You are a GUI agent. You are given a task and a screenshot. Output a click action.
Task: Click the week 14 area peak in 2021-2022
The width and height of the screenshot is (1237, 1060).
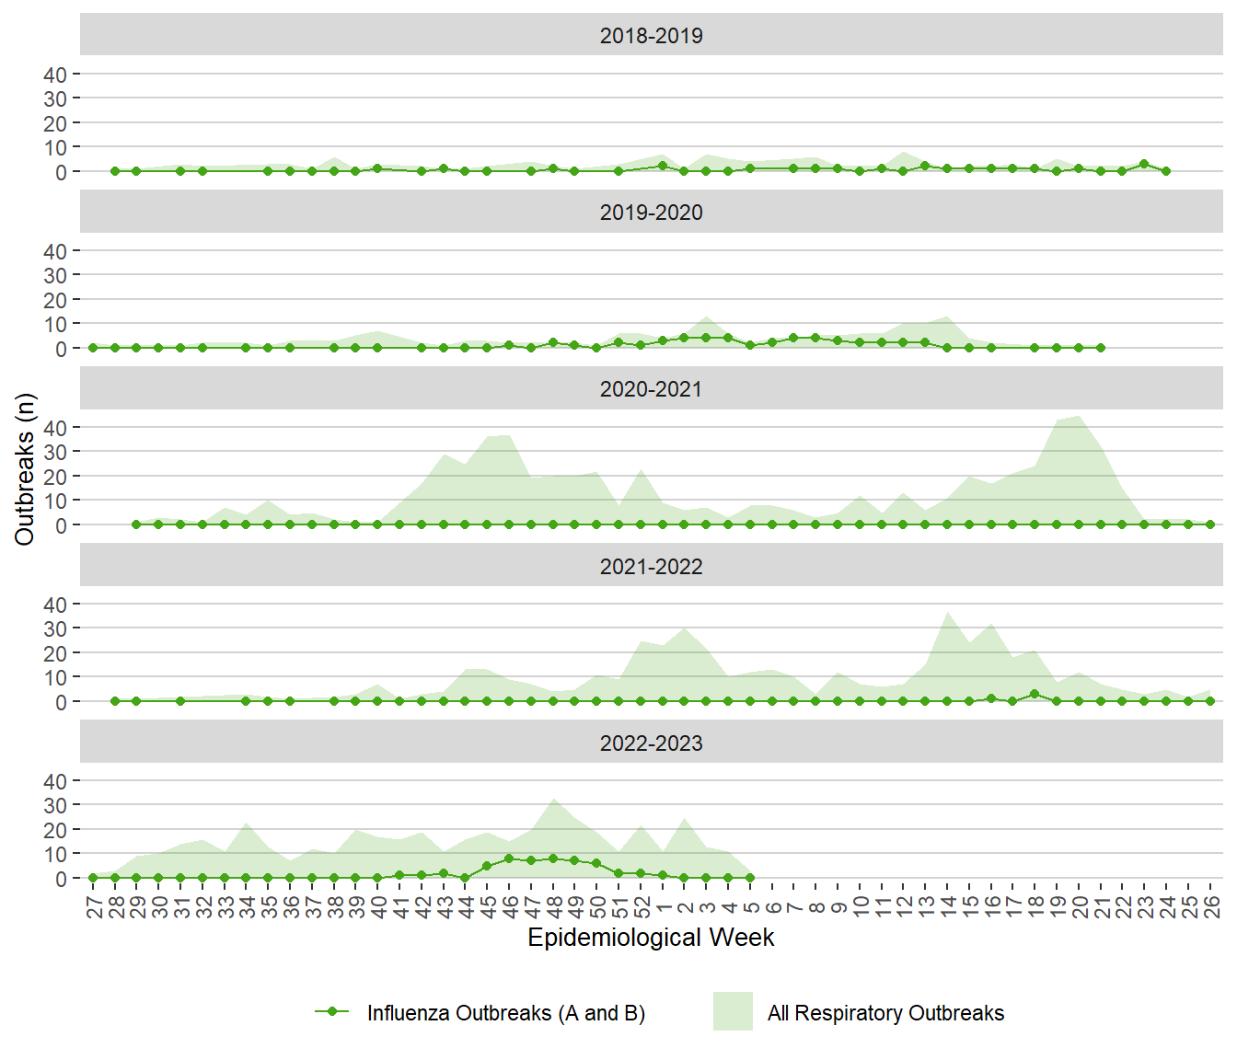[947, 614]
